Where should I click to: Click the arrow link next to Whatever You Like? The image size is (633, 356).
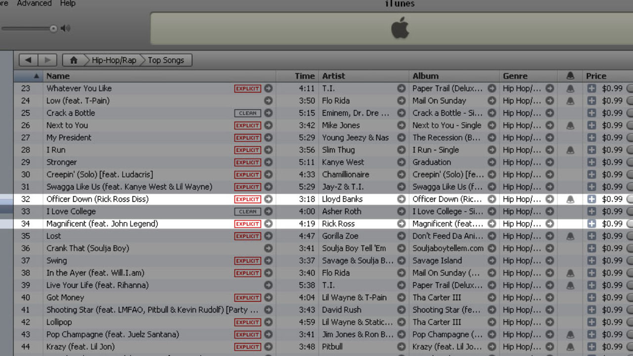(x=268, y=89)
